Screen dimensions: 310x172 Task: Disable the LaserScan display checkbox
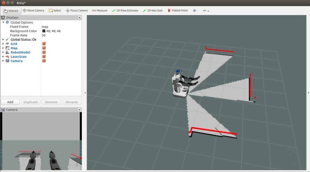pos(44,57)
